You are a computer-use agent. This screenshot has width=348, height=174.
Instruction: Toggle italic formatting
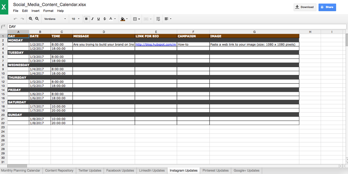pos(93,19)
